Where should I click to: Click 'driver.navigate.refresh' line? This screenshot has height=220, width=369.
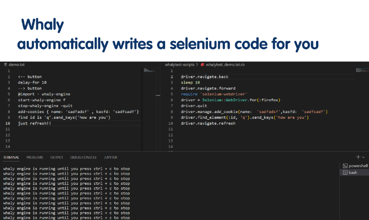208,123
